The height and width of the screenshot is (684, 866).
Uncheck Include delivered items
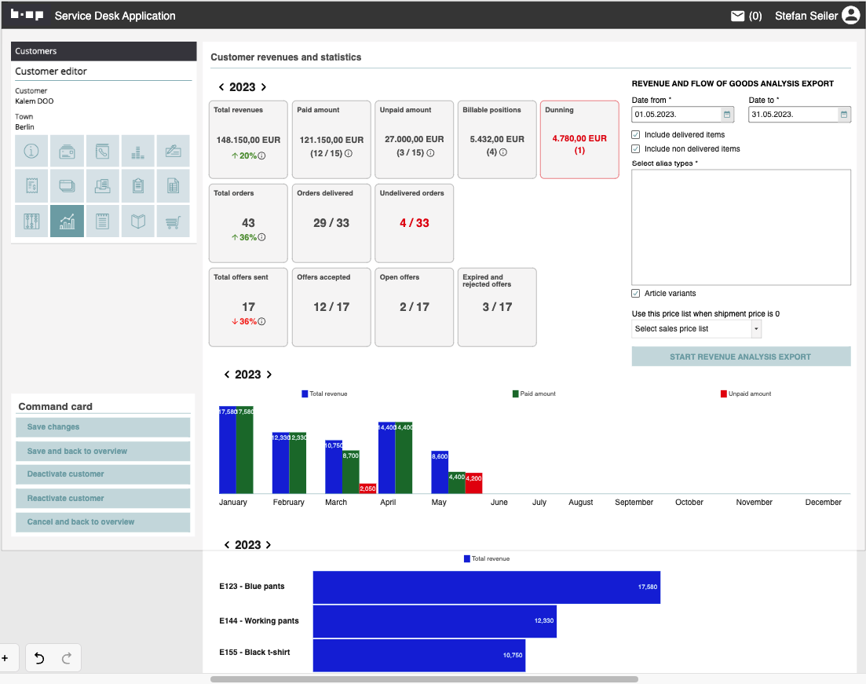[x=636, y=135]
